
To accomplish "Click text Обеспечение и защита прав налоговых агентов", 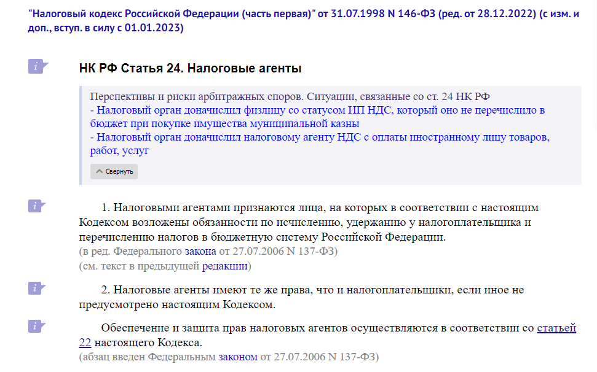I will pyautogui.click(x=224, y=328).
